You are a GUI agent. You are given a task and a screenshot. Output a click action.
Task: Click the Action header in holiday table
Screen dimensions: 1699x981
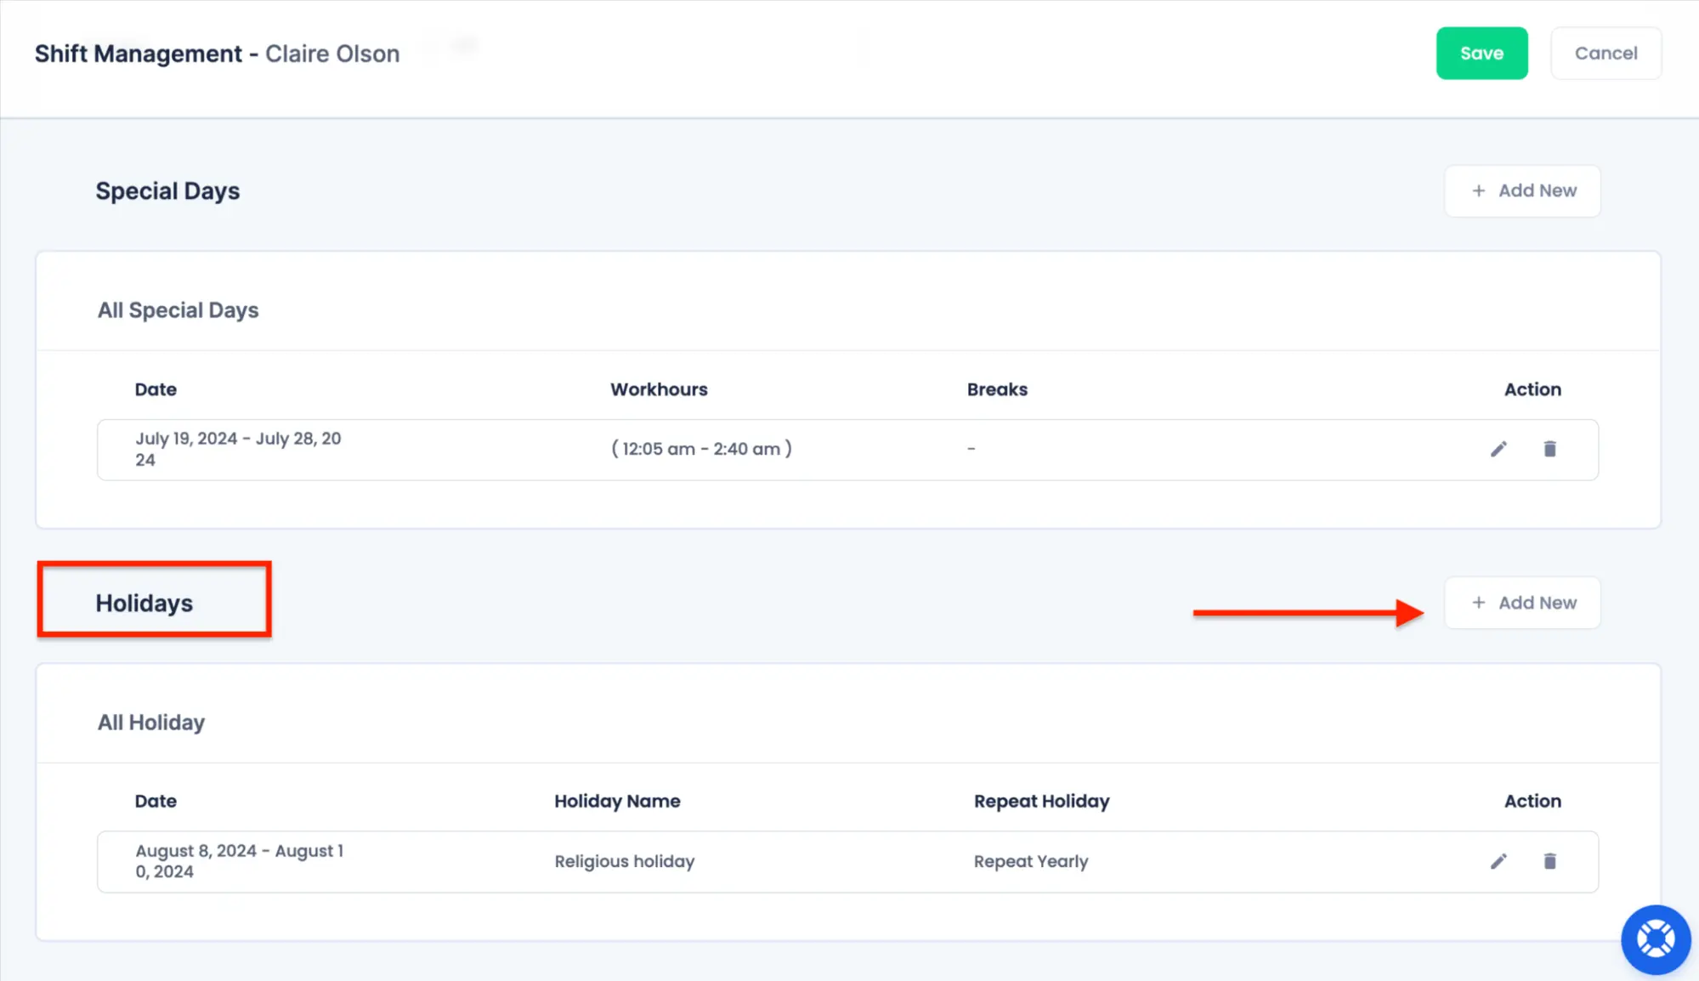pos(1532,801)
